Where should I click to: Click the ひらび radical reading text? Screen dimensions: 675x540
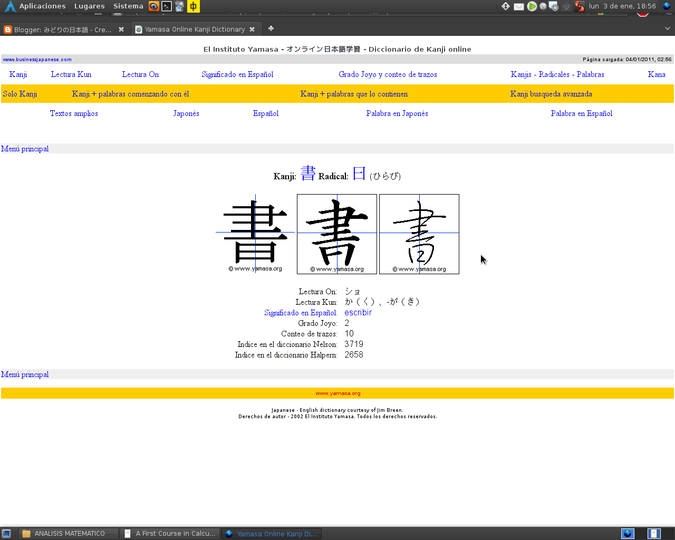(385, 176)
